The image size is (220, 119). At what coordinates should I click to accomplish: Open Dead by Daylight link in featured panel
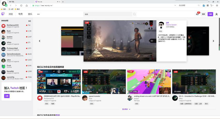[x=171, y=25]
